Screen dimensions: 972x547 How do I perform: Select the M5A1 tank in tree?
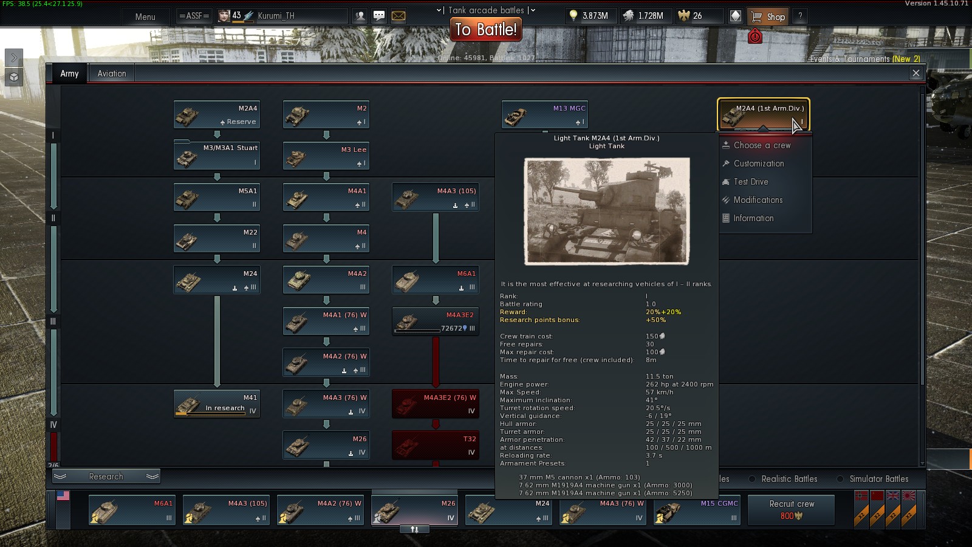[217, 197]
